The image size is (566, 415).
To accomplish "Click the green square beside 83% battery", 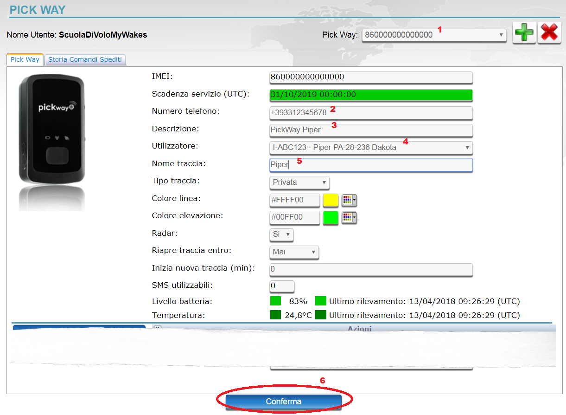I will tap(276, 301).
